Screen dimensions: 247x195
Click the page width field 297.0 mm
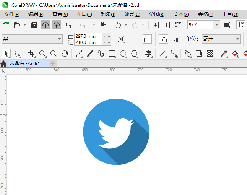[88, 36]
